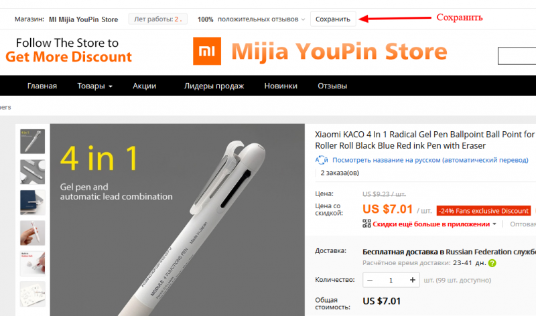Click the orange MI logo icon
536x316 pixels.
(207, 52)
